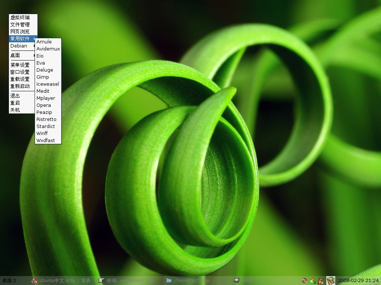This screenshot has height=285, width=381.
Task: Launch 网页浏览 from the menu
Action: [23, 32]
